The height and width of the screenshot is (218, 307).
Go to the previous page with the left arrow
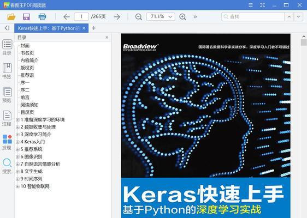coord(67,17)
